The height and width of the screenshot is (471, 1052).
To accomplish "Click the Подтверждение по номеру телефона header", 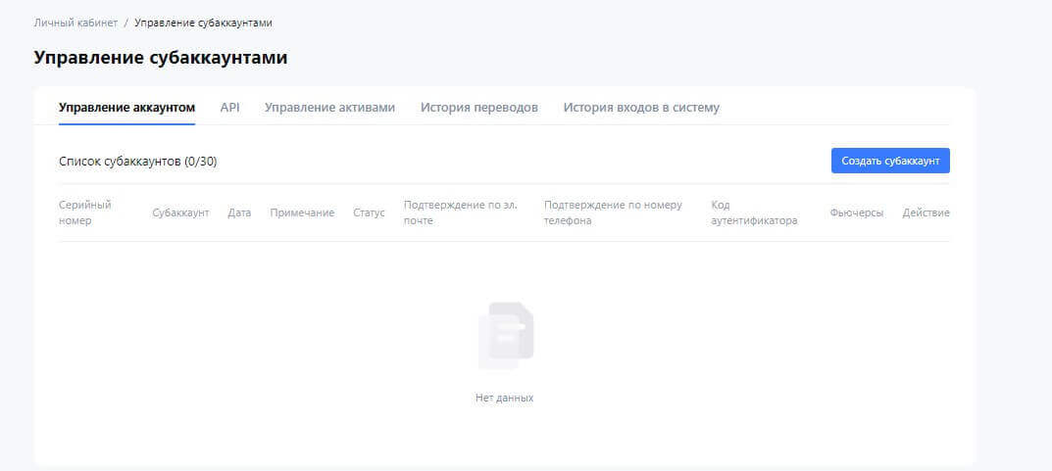I will (613, 212).
